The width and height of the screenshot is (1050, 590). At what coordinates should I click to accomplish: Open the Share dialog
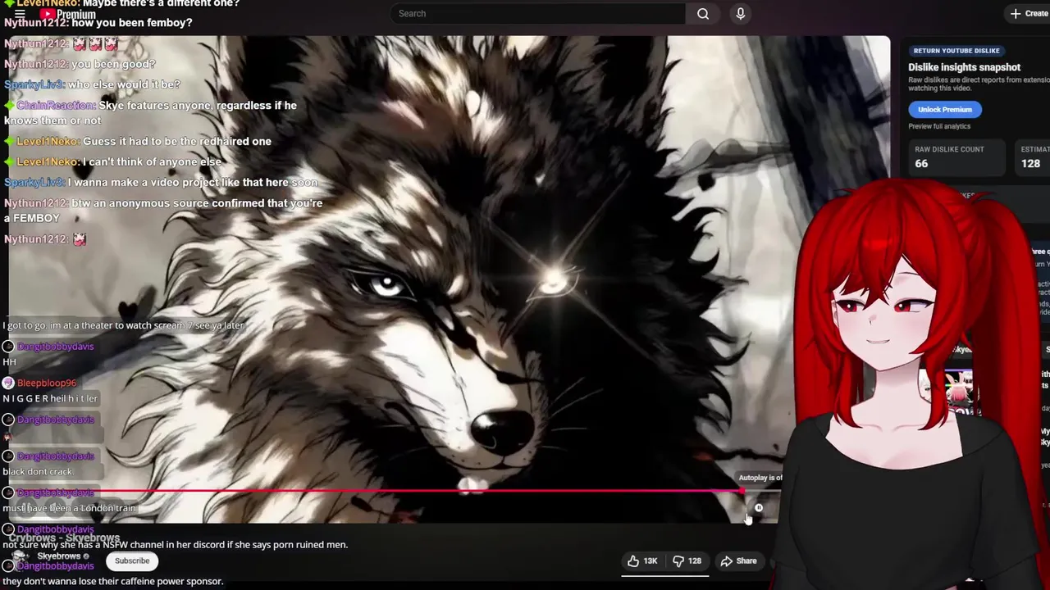coord(738,561)
